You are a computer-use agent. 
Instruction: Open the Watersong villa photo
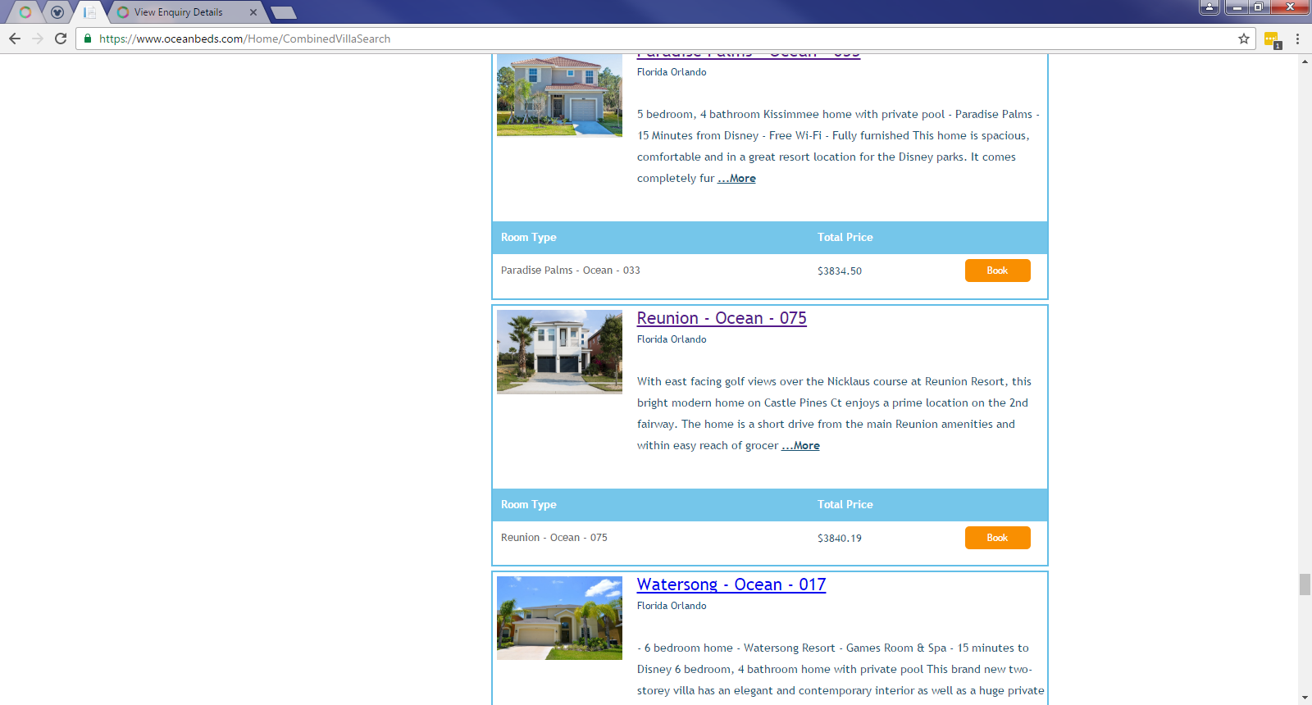tap(559, 618)
